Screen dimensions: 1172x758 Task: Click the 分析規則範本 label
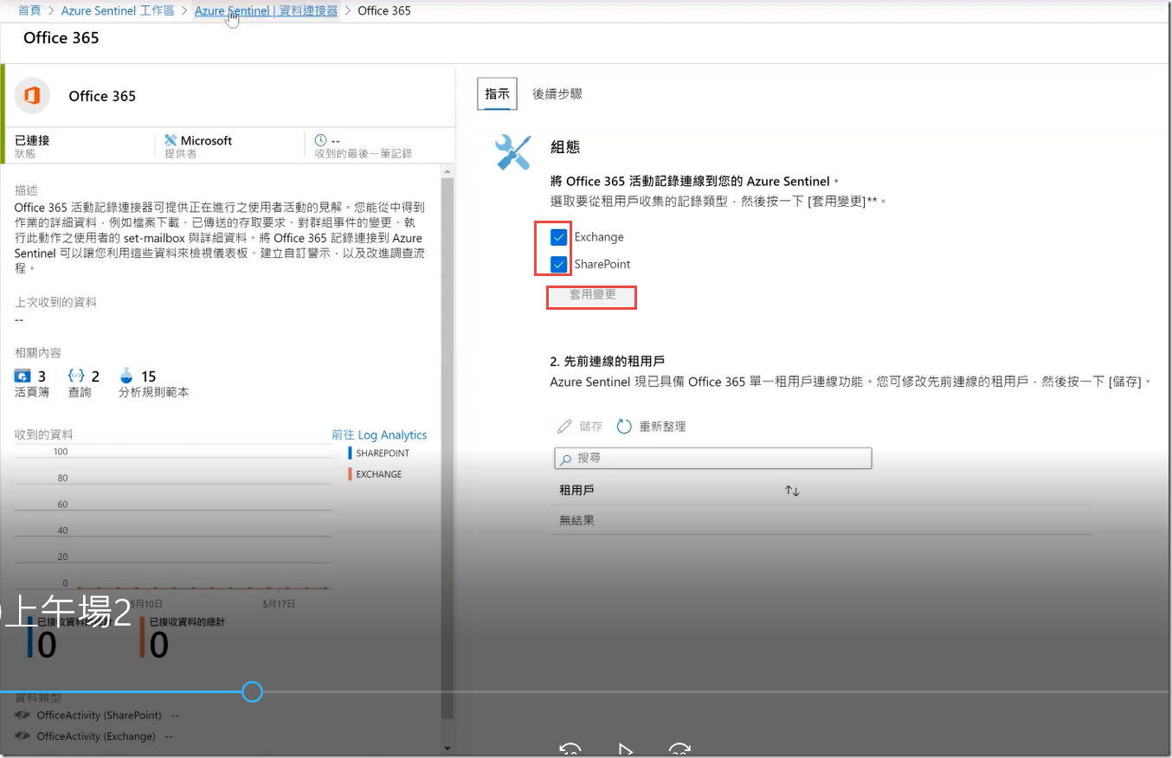pos(154,392)
